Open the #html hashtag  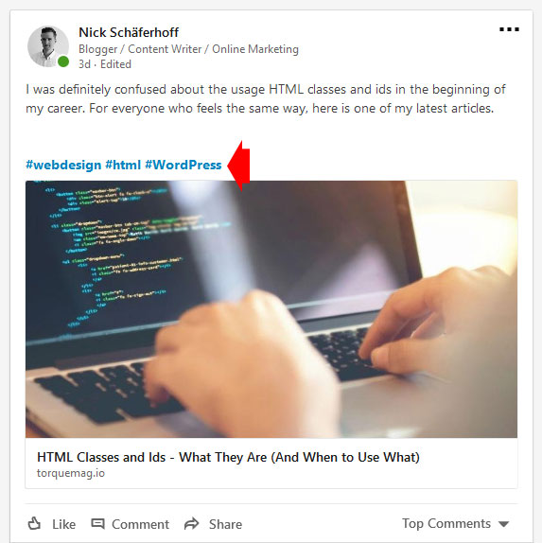pos(123,165)
